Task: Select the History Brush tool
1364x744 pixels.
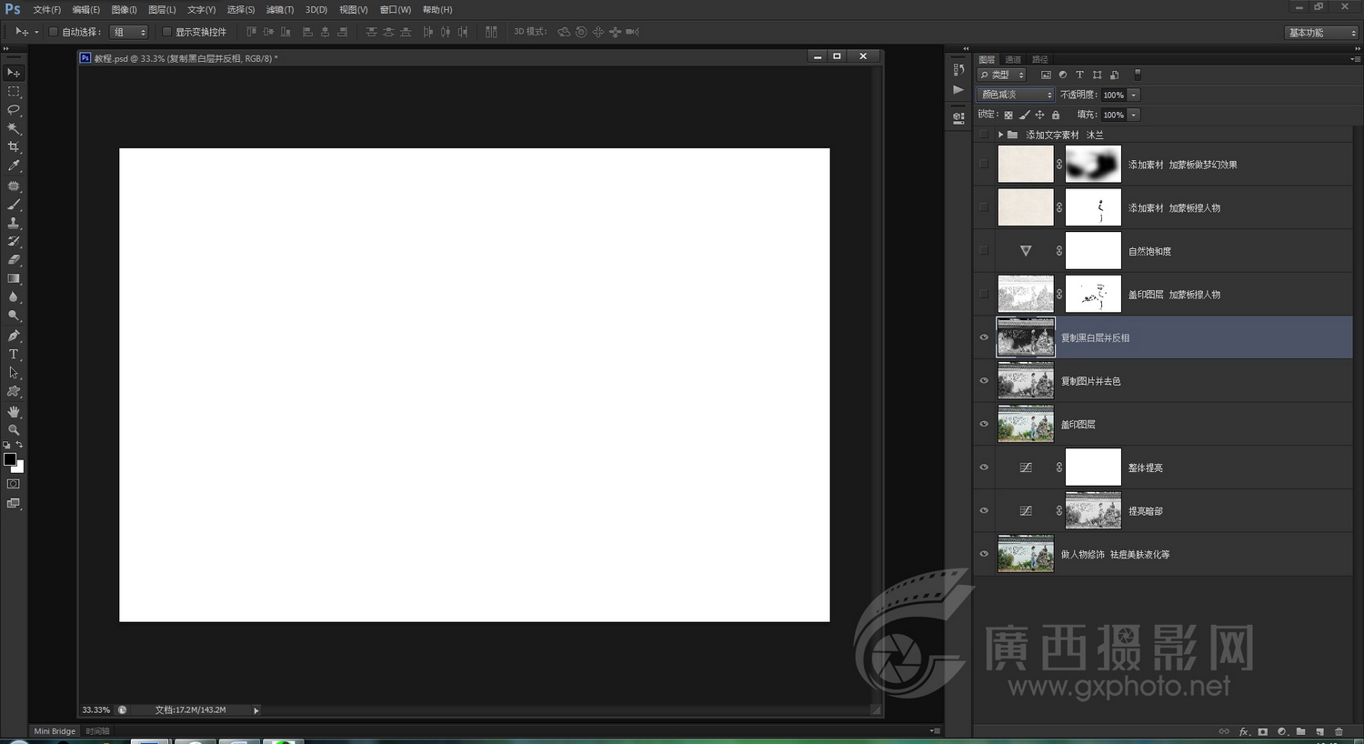Action: click(x=14, y=241)
